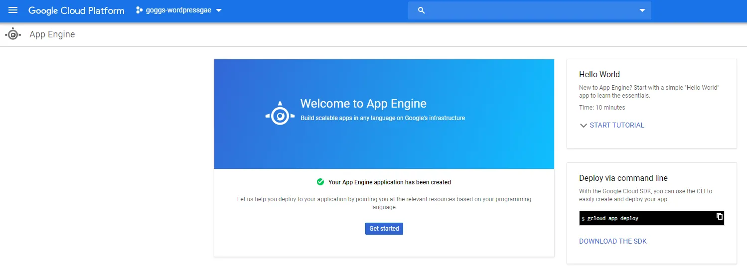Click Deploy via command line heading

coord(623,178)
